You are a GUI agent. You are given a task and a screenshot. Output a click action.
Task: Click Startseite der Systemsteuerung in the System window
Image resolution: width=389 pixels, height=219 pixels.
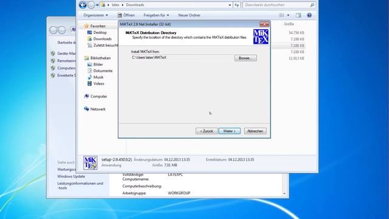coord(66,43)
